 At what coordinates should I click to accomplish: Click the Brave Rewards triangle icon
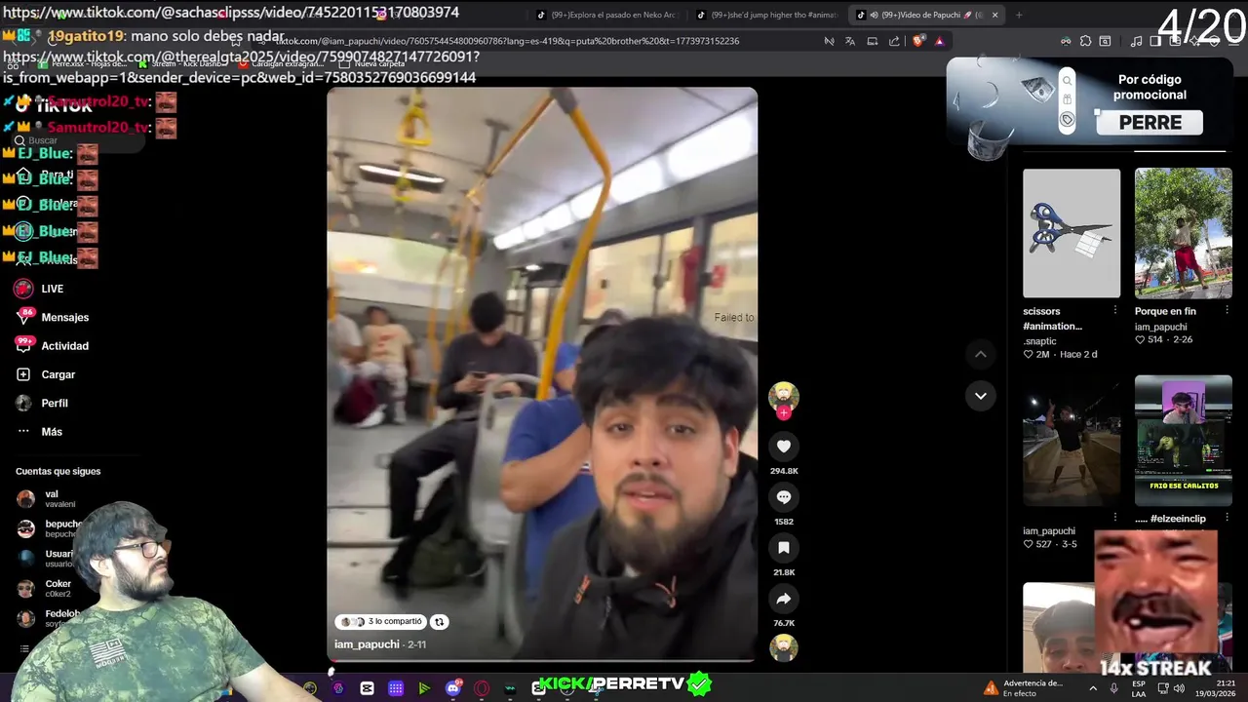tap(939, 41)
